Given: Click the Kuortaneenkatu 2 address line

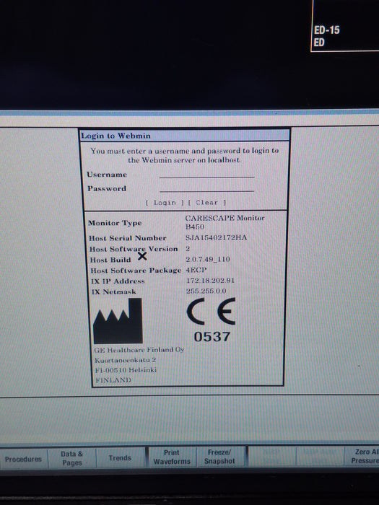Looking at the screenshot, I should (125, 360).
